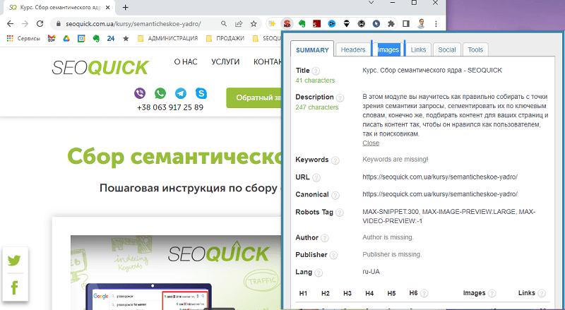The image size is (565, 310).
Task: Click the Telegram contact icon
Action: click(181, 93)
